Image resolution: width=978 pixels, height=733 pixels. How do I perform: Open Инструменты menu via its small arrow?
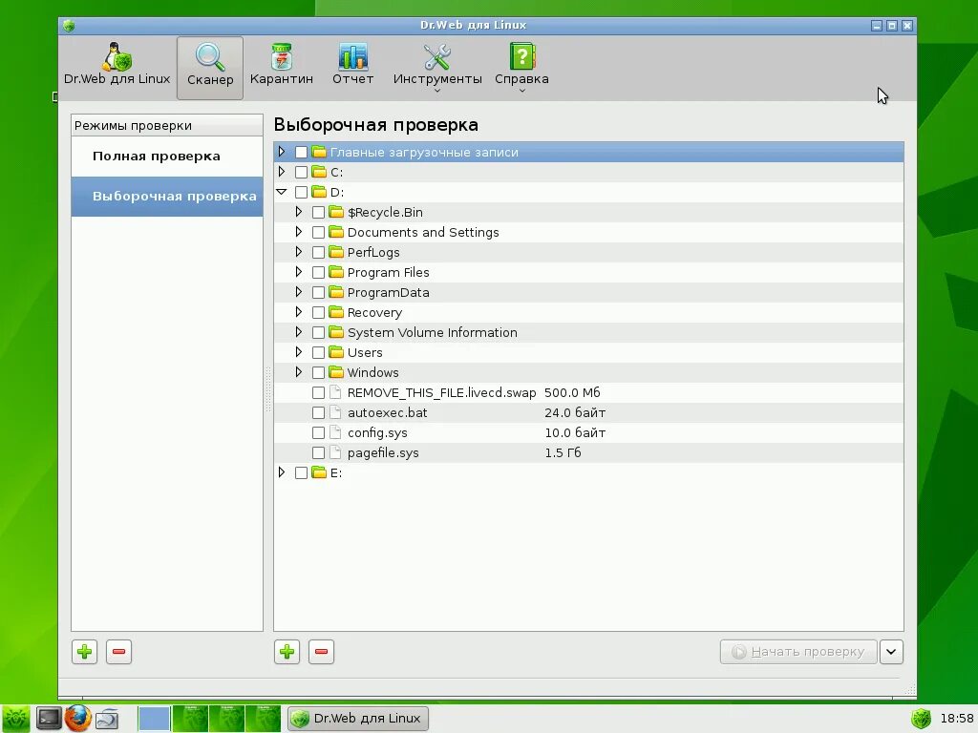pyautogui.click(x=437, y=91)
